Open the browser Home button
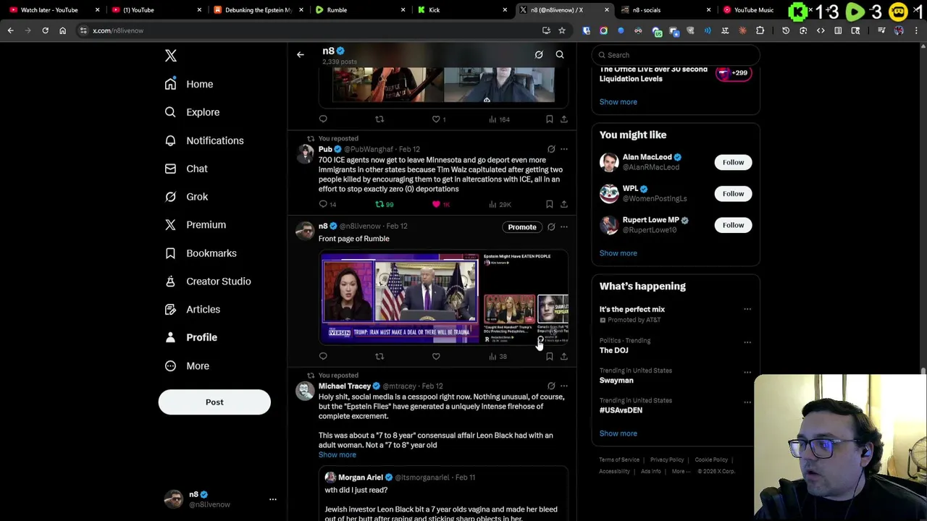This screenshot has height=521, width=927. (x=62, y=30)
